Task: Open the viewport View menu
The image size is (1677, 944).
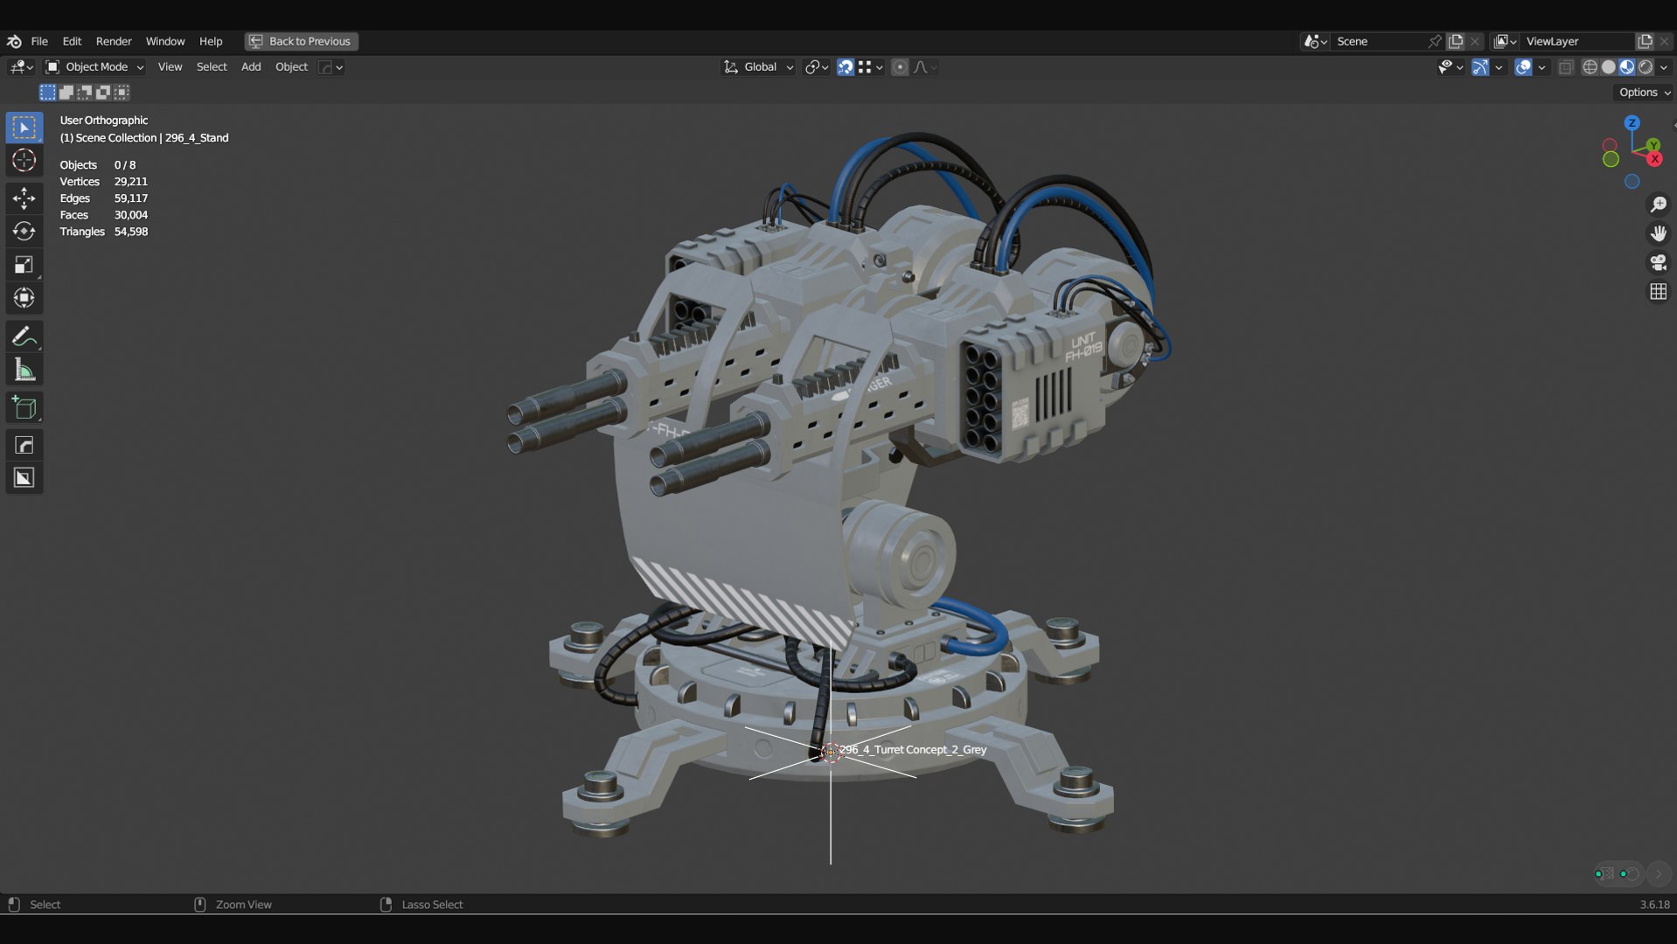Action: pos(170,67)
